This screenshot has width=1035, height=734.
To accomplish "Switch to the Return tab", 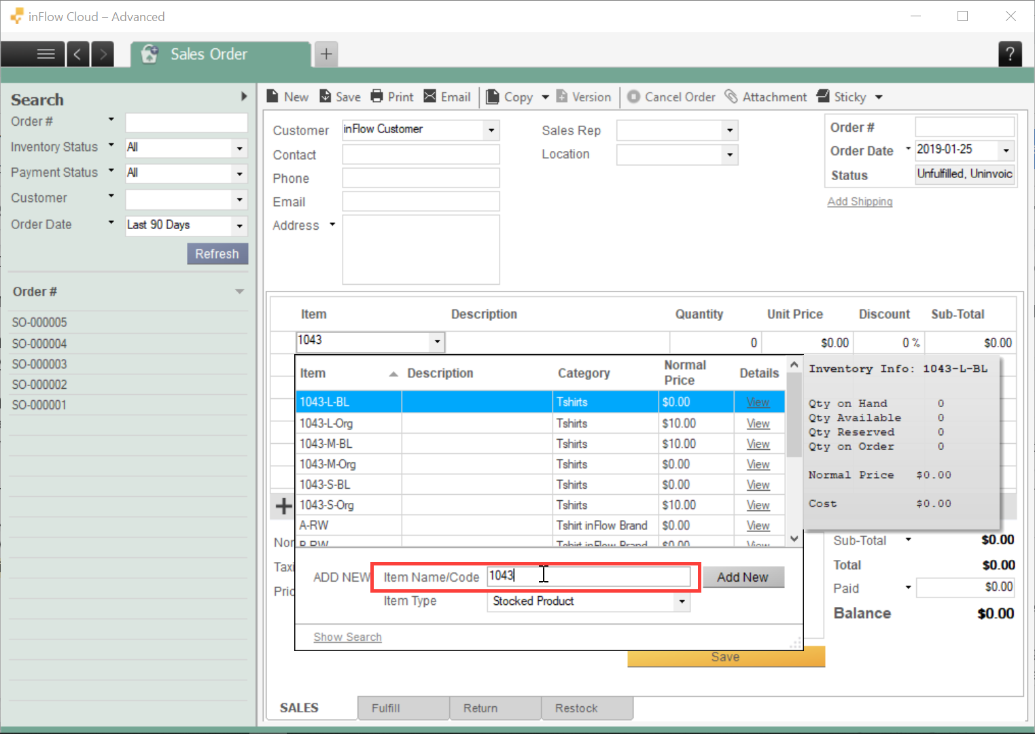I will (x=495, y=707).
